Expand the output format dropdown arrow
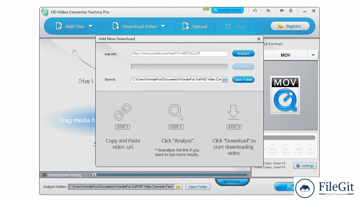This screenshot has height=202, width=359. [x=313, y=55]
